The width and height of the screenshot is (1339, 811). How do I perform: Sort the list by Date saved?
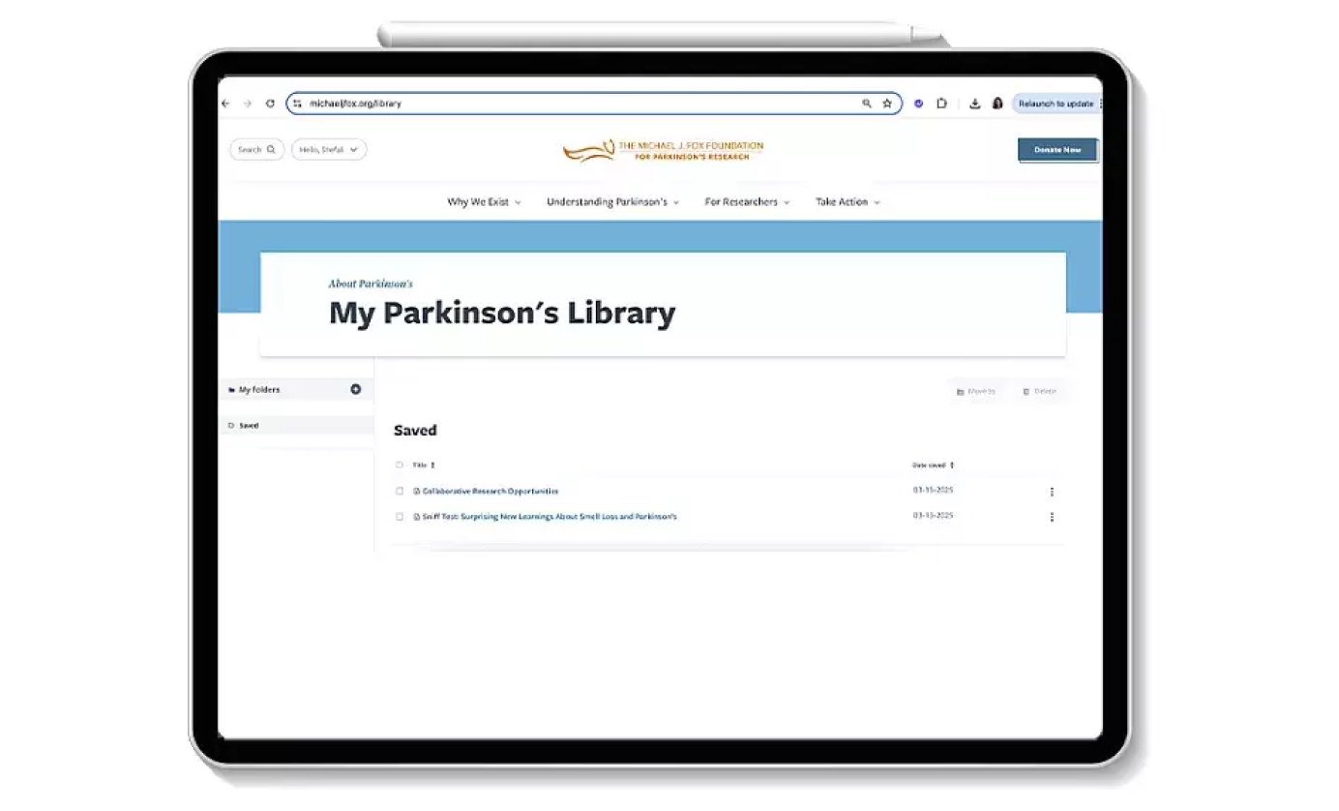click(x=933, y=465)
